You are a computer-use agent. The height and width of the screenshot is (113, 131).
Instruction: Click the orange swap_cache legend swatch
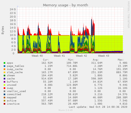(4, 69)
